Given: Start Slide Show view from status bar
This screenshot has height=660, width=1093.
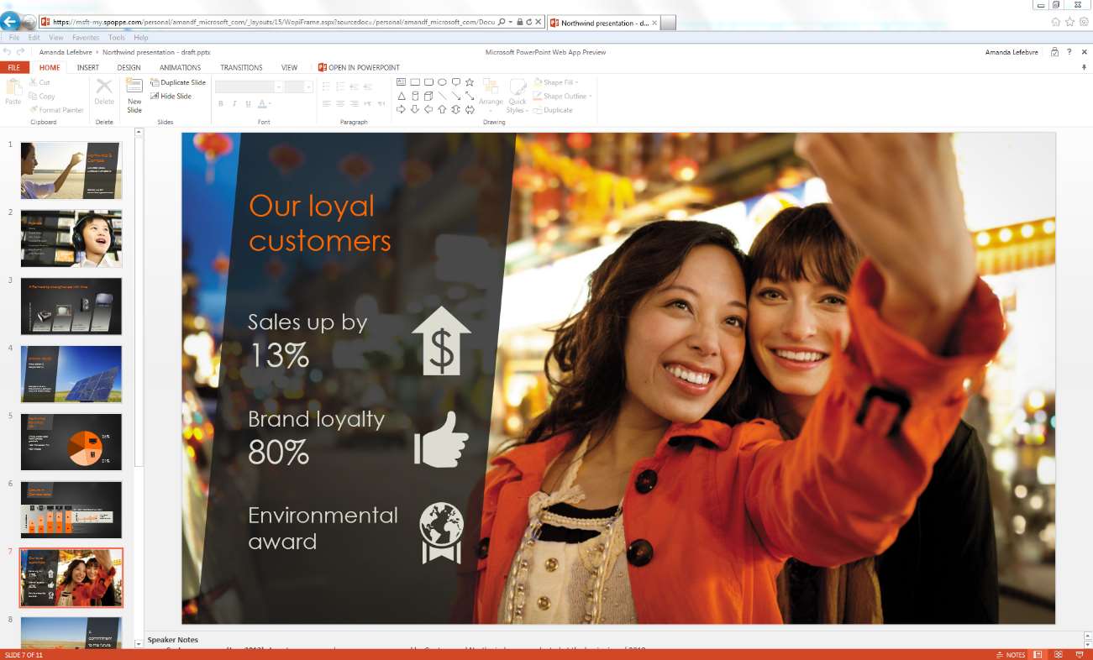Looking at the screenshot, I should [x=1080, y=654].
